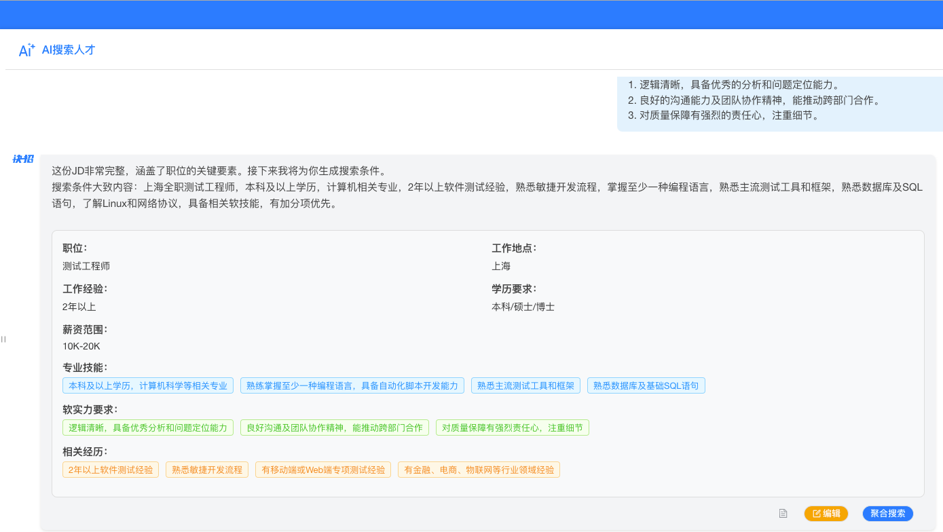This screenshot has width=943, height=532.
Task: Select the 有金融、电商、物联网等行业领域经验 tag
Action: (479, 469)
